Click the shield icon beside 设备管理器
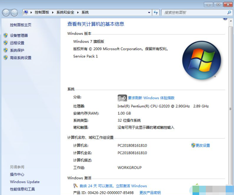Viewport: 234px width, 195px height. pos(5,35)
